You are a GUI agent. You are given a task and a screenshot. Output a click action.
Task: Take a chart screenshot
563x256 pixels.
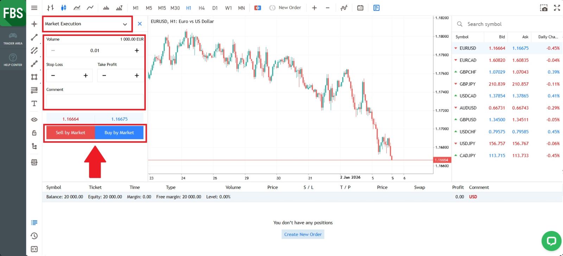tap(544, 8)
